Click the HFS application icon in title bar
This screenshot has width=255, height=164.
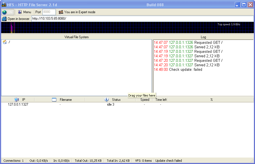click(4, 5)
